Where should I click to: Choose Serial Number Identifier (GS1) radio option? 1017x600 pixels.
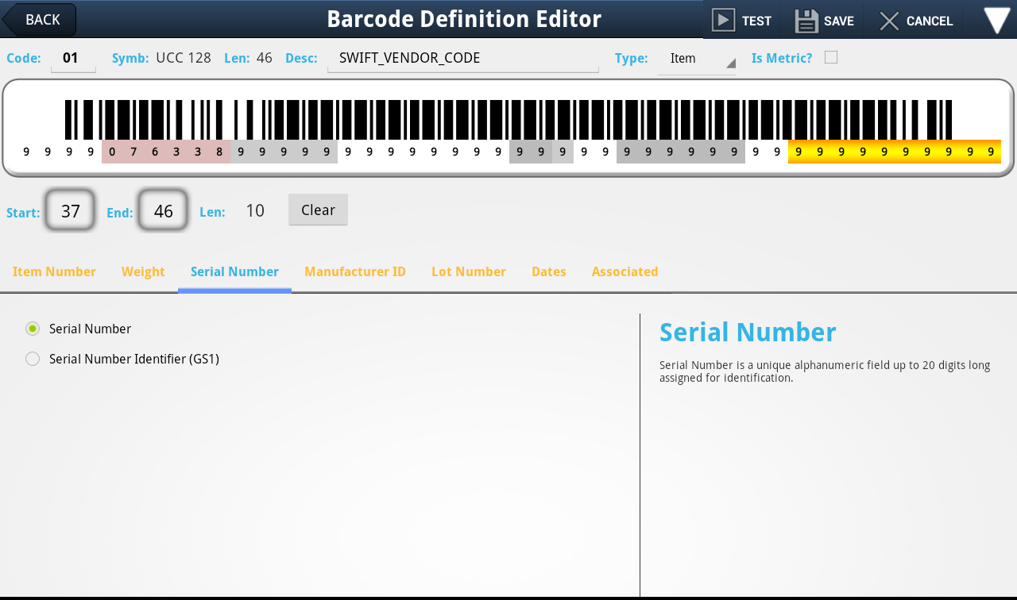pyautogui.click(x=33, y=359)
